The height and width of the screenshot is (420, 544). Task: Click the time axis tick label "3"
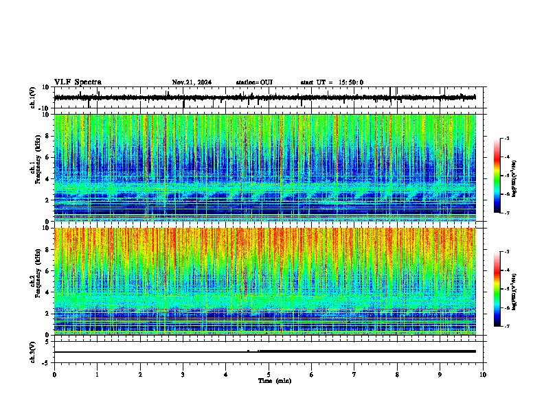[183, 375]
